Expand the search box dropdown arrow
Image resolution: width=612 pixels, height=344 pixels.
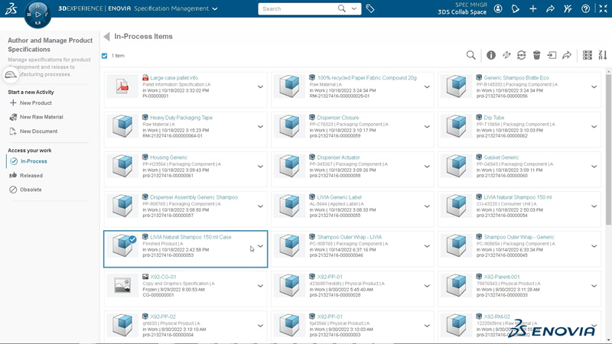(x=355, y=9)
